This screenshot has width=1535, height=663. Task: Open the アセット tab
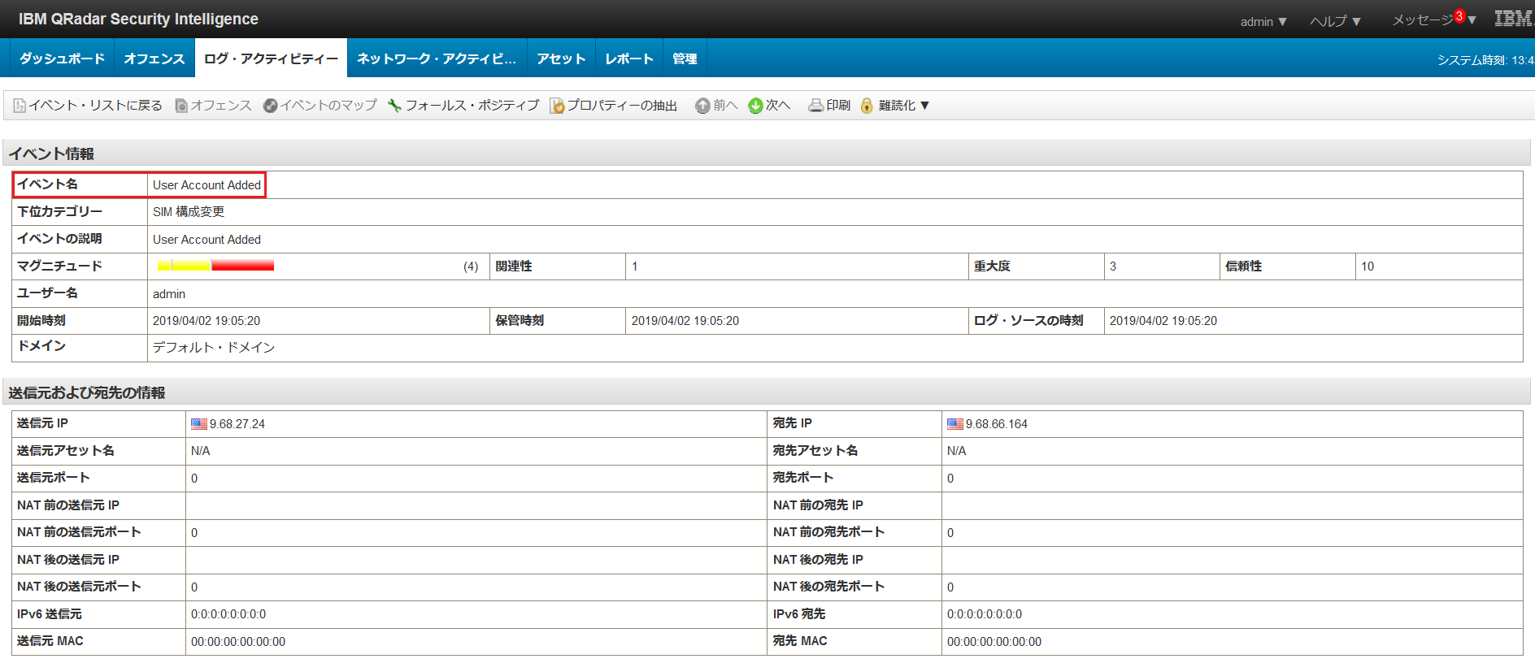[561, 58]
